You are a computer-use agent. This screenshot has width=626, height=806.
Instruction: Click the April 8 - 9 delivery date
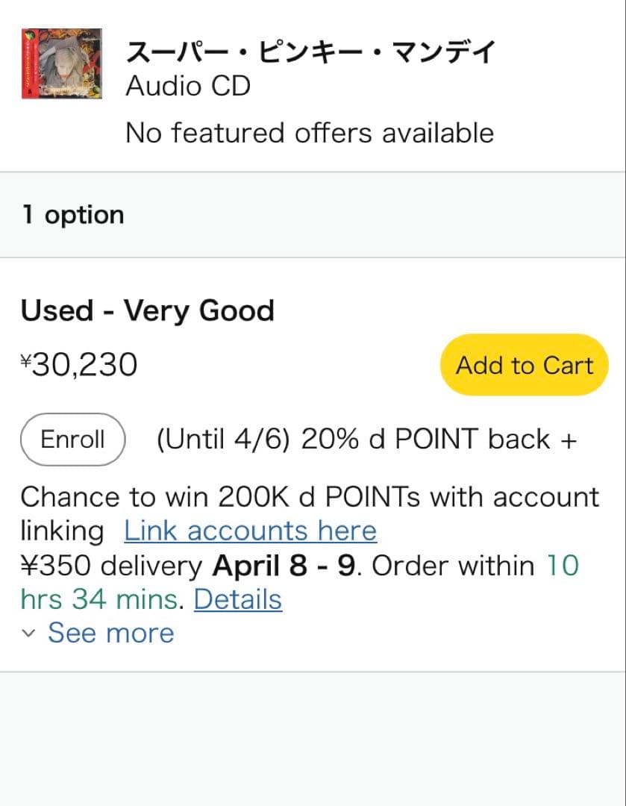pos(284,566)
